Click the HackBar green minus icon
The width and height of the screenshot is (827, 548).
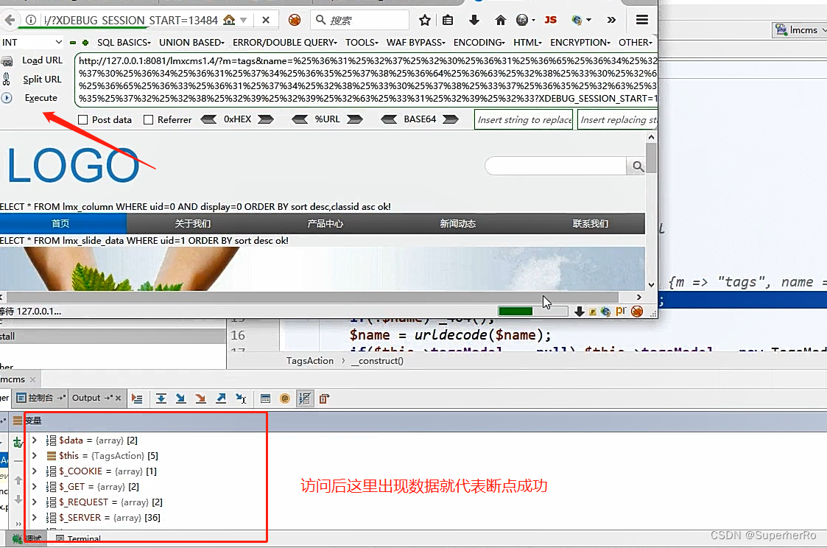73,42
